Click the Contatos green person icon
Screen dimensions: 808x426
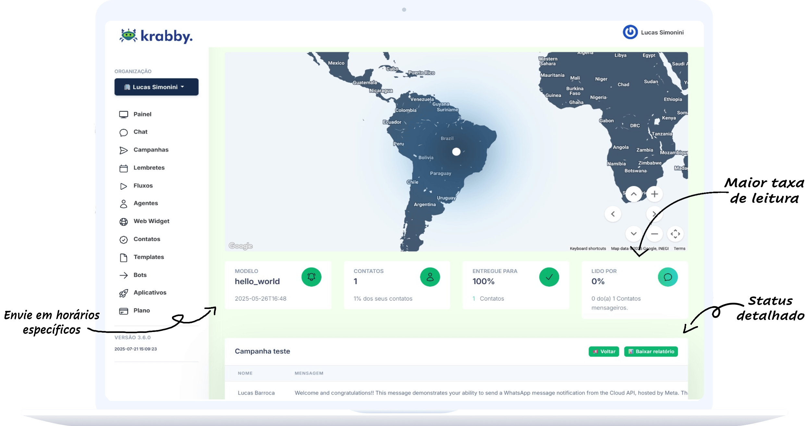(x=430, y=277)
